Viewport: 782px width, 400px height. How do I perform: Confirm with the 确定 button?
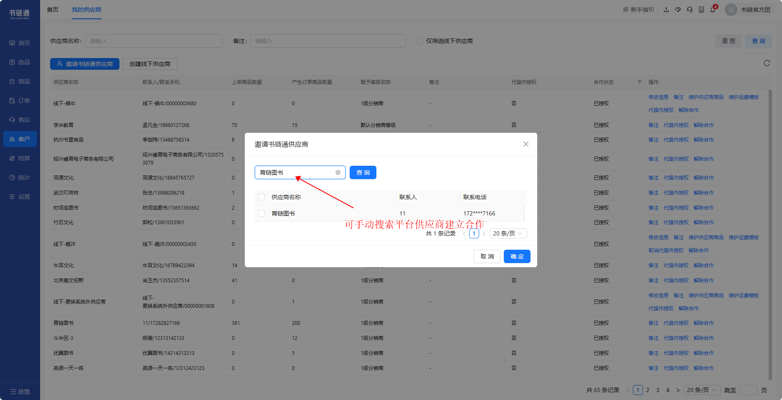517,256
